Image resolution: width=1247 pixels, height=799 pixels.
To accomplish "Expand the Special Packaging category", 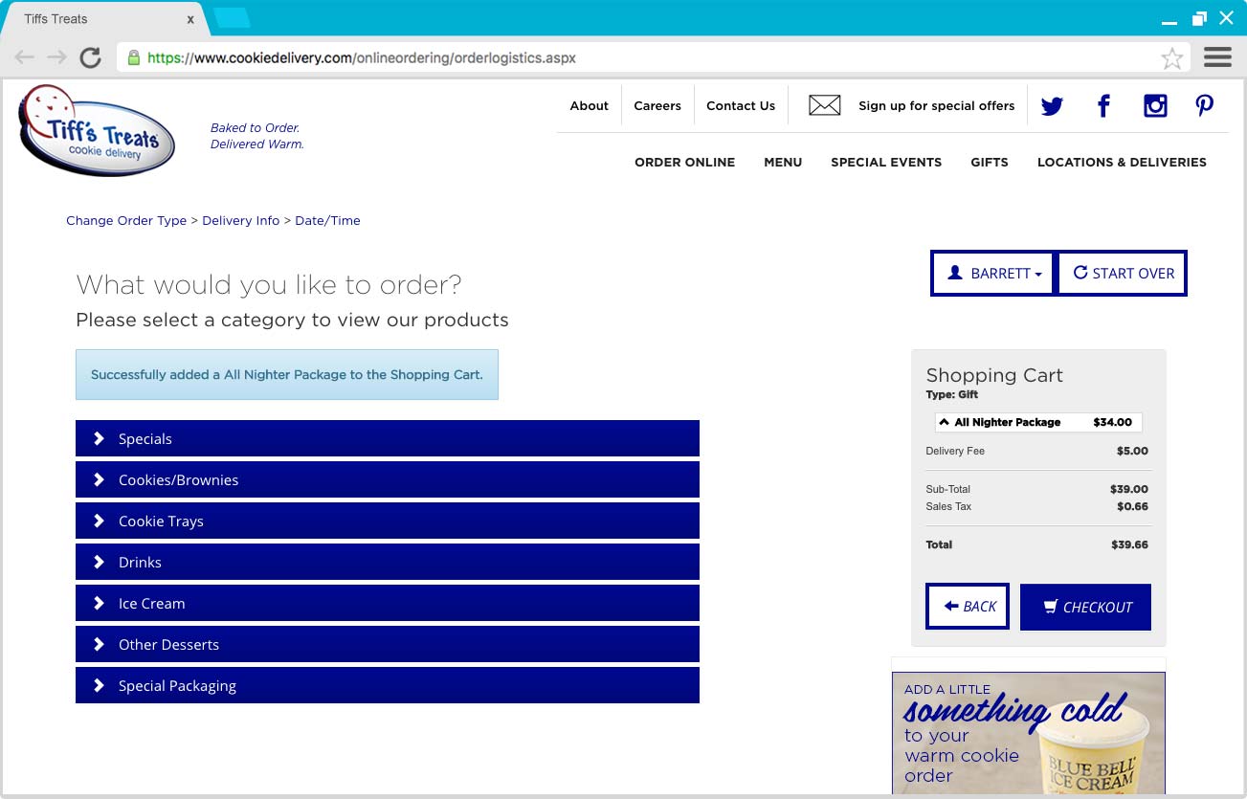I will 388,685.
